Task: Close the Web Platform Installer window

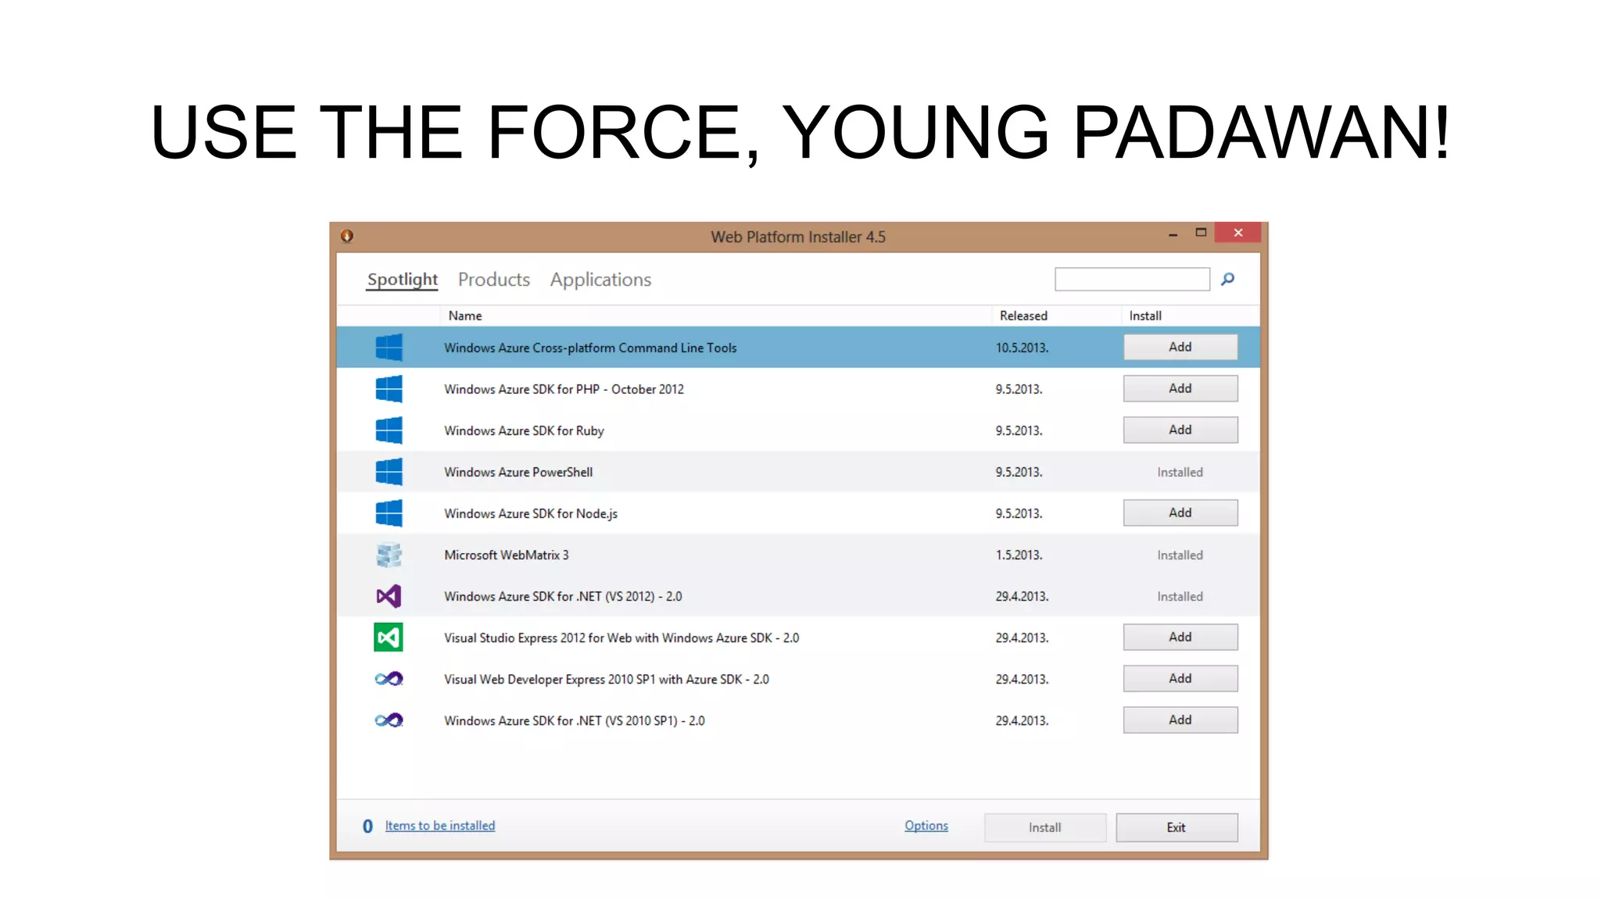Action: tap(1238, 233)
